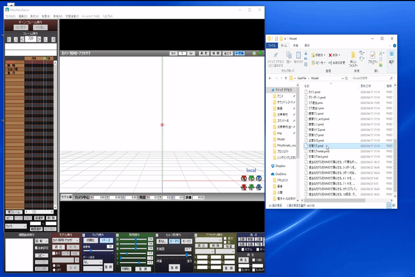Create a new folder via Explorer ribbon
The image size is (415, 277).
click(353, 59)
